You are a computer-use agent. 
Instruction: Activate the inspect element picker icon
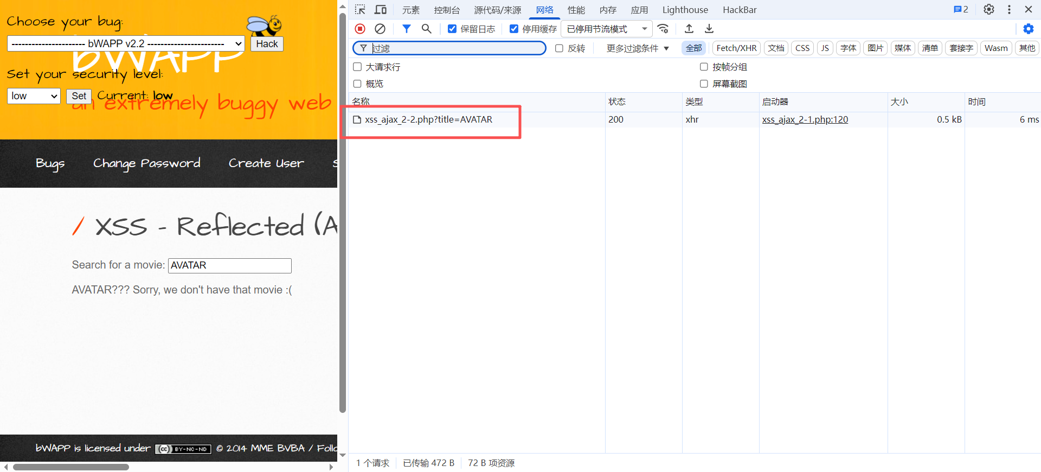pyautogui.click(x=360, y=10)
